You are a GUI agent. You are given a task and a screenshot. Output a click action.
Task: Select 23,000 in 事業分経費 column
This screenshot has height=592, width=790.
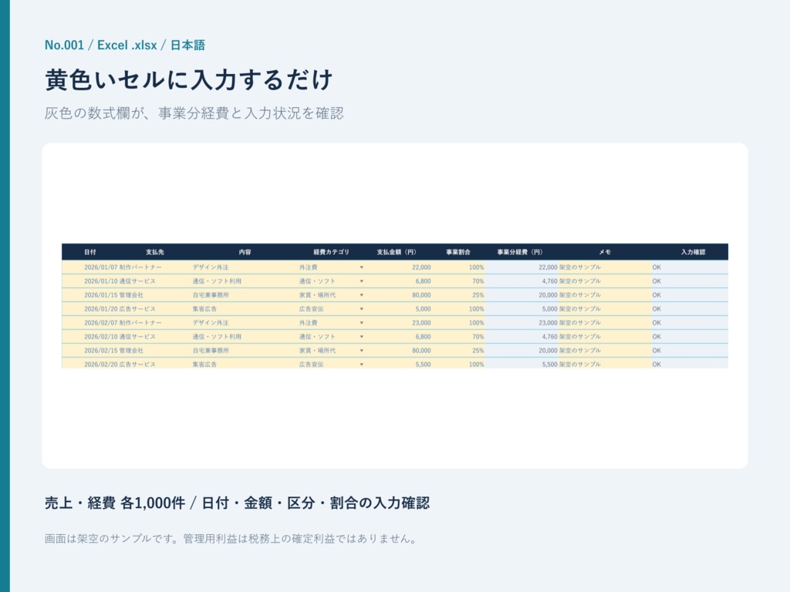click(x=548, y=323)
